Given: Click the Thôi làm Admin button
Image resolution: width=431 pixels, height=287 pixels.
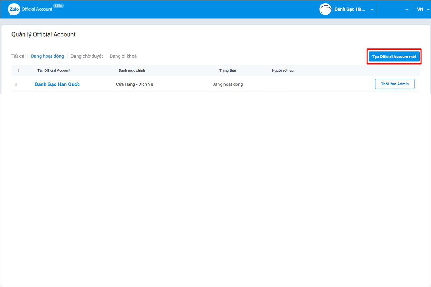Looking at the screenshot, I should (395, 84).
